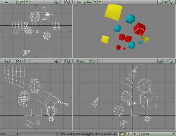176x136 pixels.
Task: Expand the (none) vertex map dropdown
Action: pos(157,134)
